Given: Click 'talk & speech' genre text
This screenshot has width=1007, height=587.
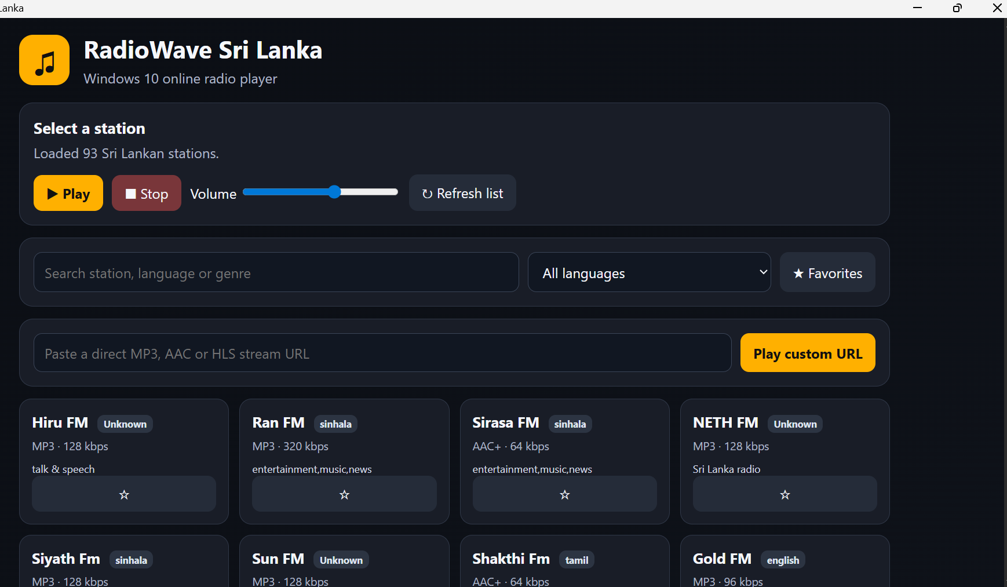Looking at the screenshot, I should click(x=63, y=469).
